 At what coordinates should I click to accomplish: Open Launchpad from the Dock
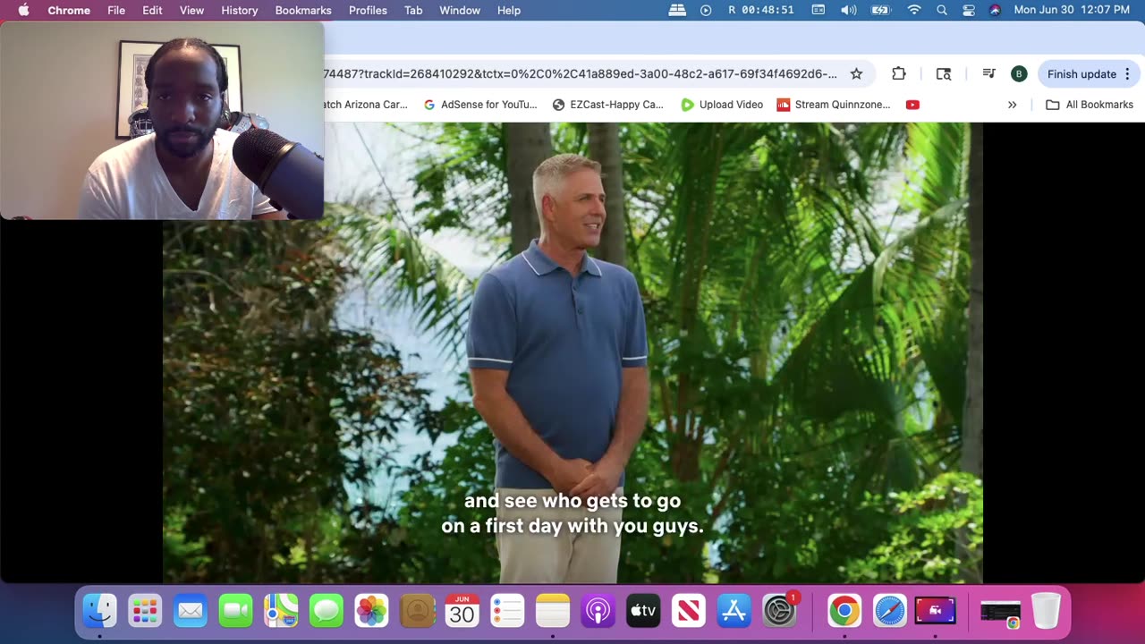[x=145, y=611]
